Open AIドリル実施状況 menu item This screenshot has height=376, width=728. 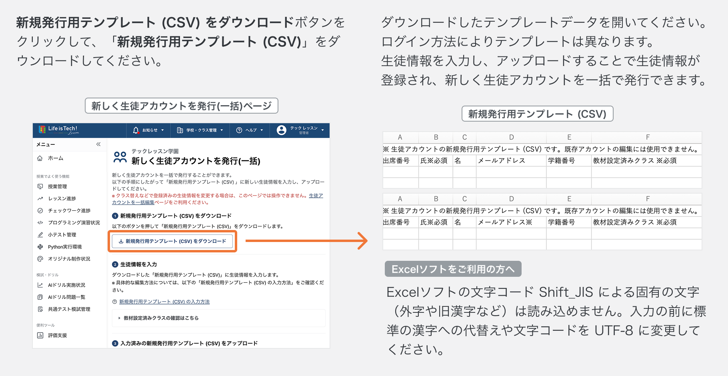click(66, 285)
